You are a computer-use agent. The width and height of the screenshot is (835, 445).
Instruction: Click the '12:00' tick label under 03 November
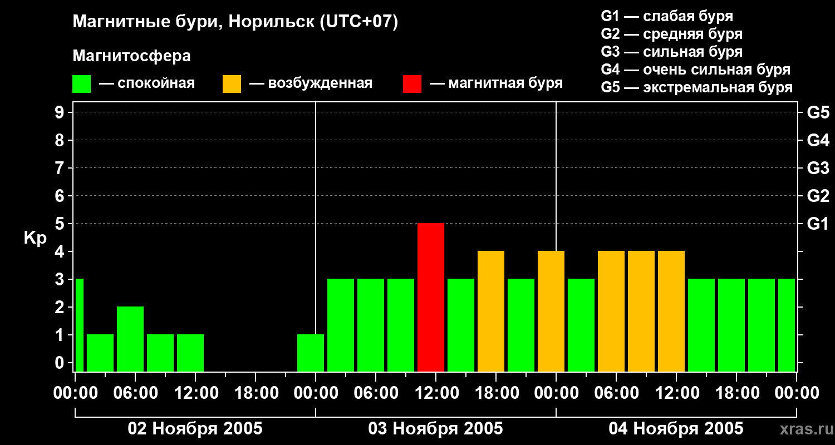click(436, 393)
